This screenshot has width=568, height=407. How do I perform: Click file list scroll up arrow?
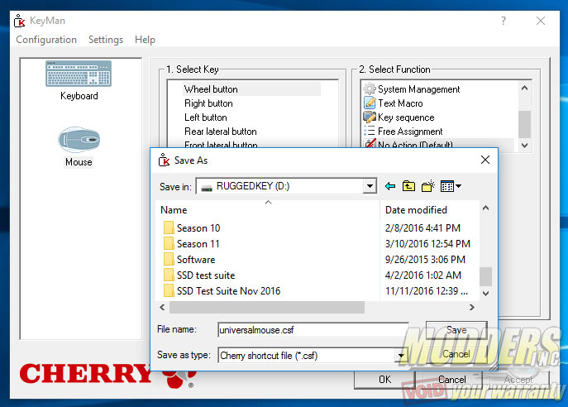(486, 208)
